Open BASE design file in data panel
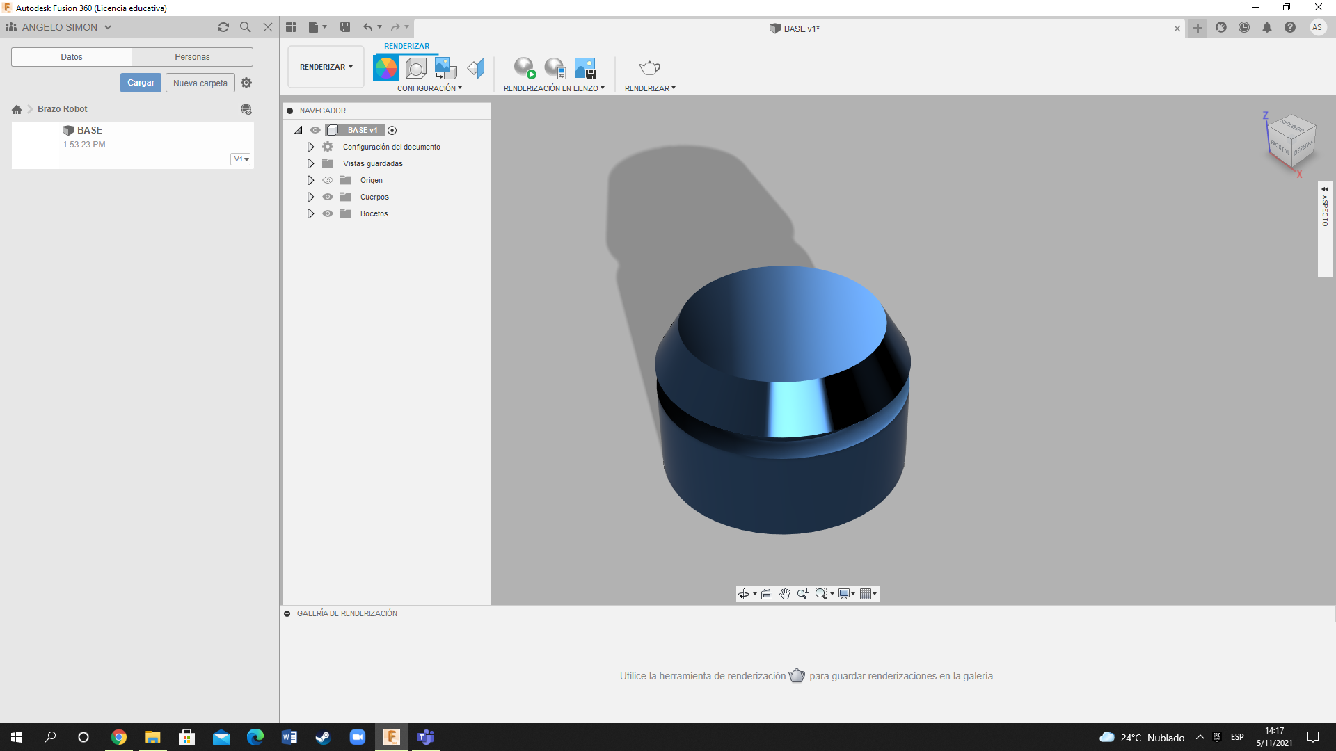 [132, 145]
